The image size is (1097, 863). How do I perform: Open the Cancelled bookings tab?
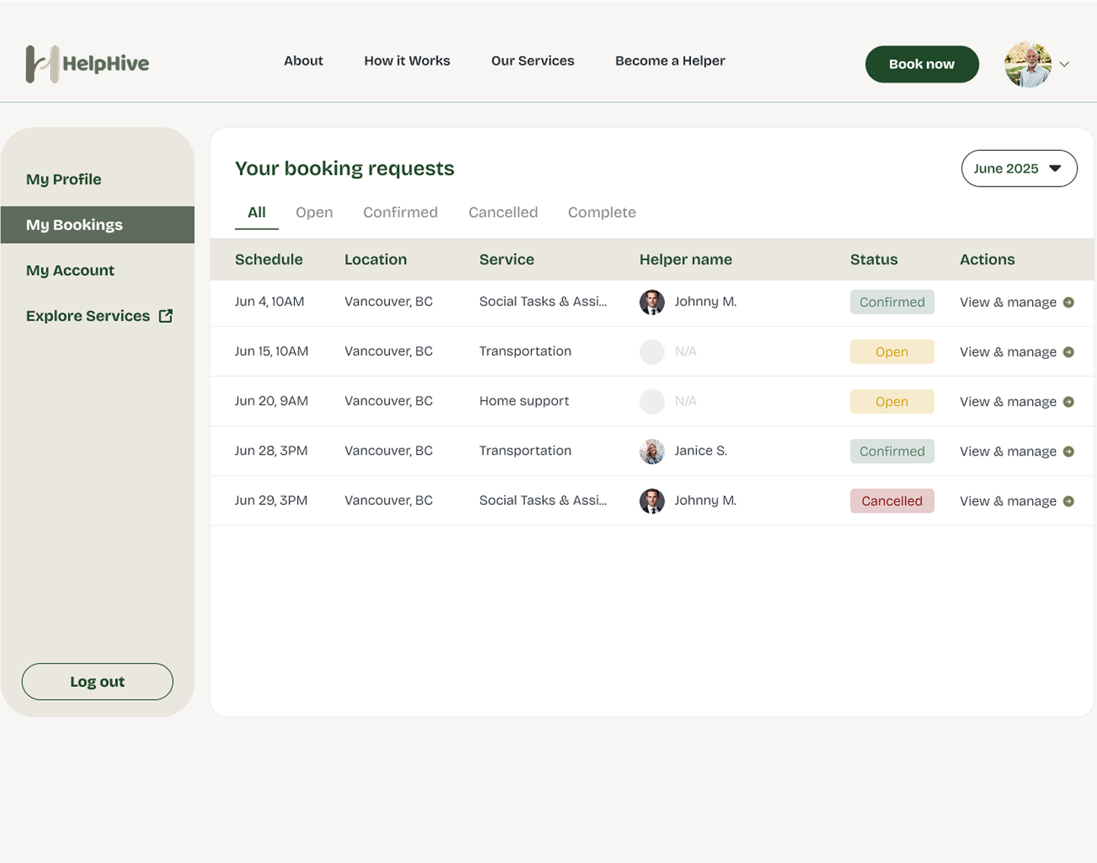point(503,213)
